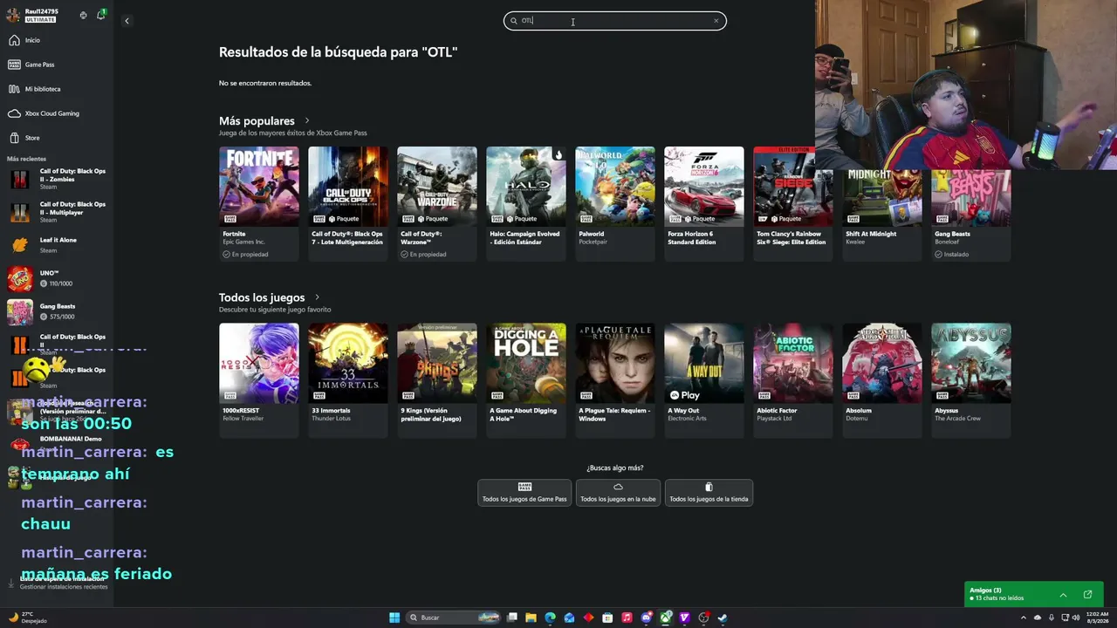Open Task View from the taskbar
This screenshot has height=628, width=1117.
pos(512,618)
